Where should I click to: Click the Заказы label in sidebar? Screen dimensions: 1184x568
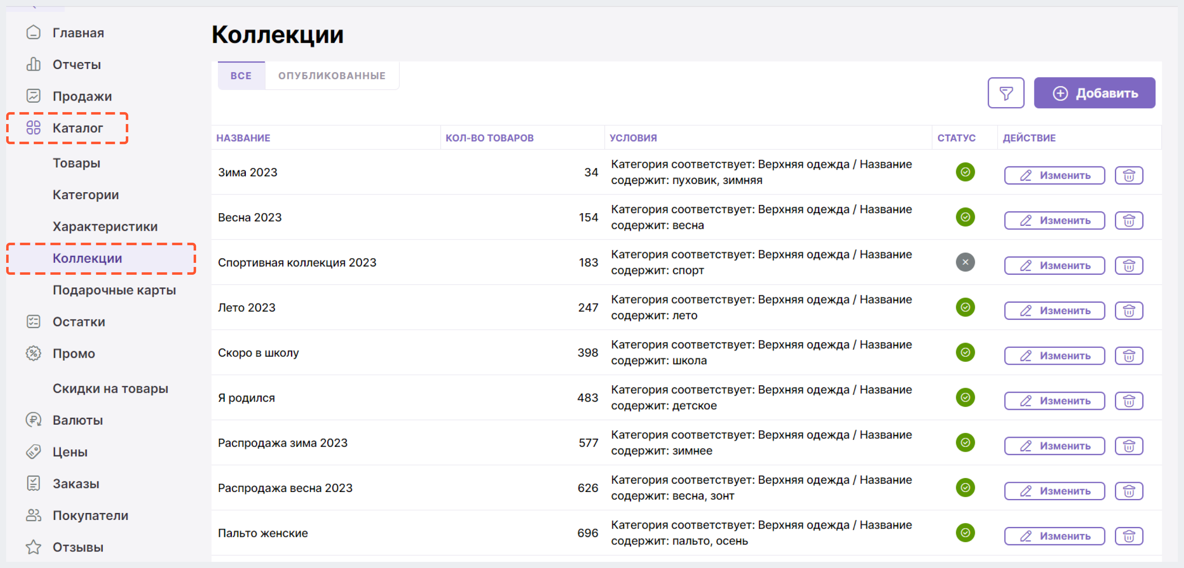click(76, 483)
